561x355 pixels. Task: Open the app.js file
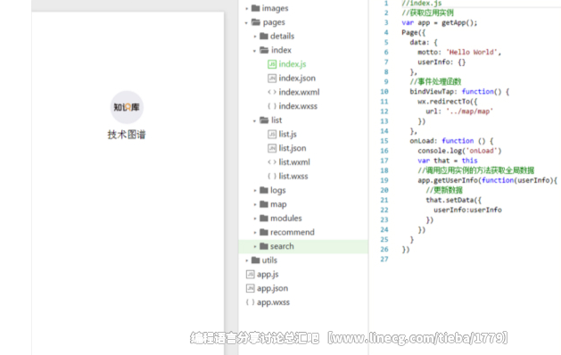coord(268,274)
